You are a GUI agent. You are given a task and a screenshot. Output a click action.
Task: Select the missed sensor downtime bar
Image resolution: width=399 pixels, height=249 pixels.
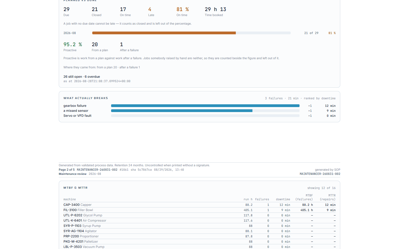click(x=205, y=111)
